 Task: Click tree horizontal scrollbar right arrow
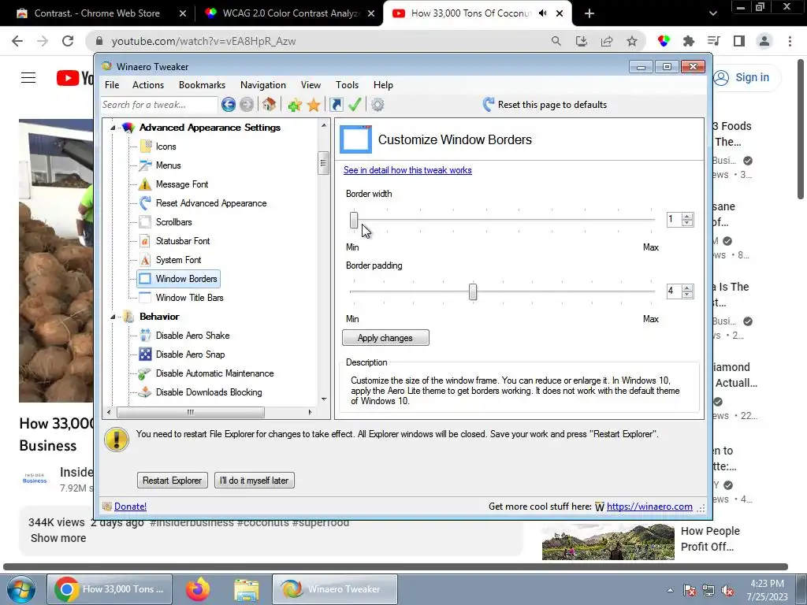tap(310, 412)
